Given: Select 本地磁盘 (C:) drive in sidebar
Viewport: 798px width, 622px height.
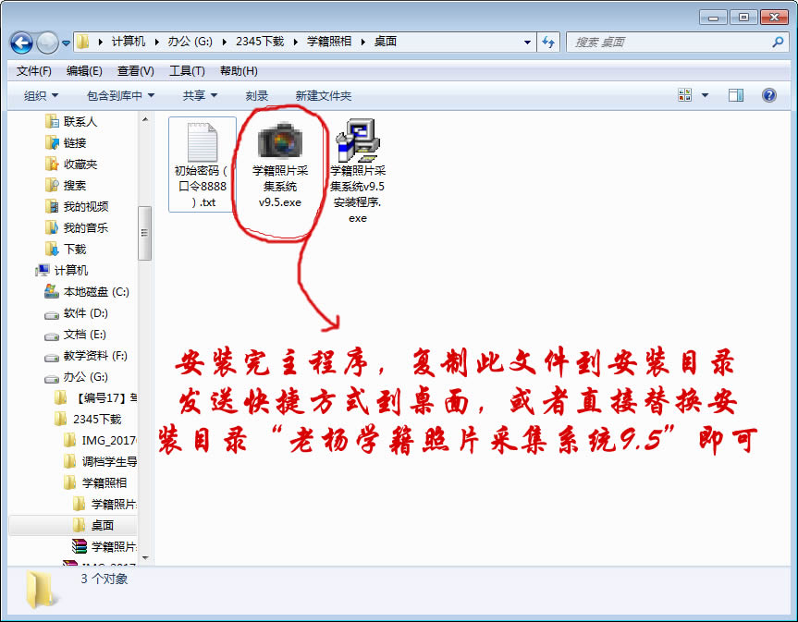Looking at the screenshot, I should point(95,291).
